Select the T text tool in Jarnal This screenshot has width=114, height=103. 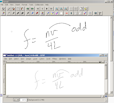[x=100, y=13]
